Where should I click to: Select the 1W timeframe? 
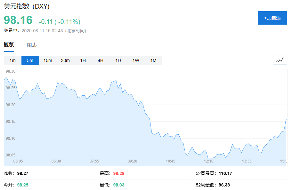tap(136, 60)
